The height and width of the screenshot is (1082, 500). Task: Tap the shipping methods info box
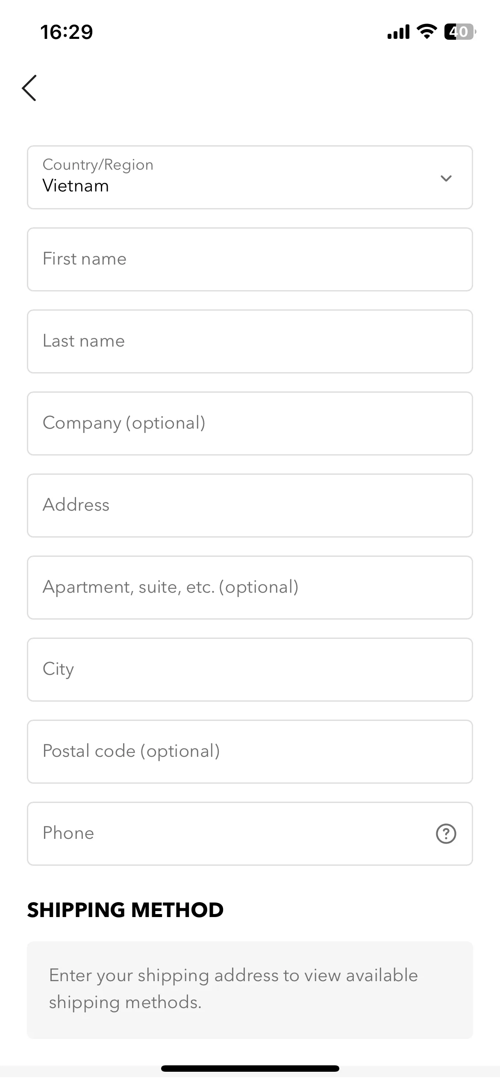(x=250, y=990)
